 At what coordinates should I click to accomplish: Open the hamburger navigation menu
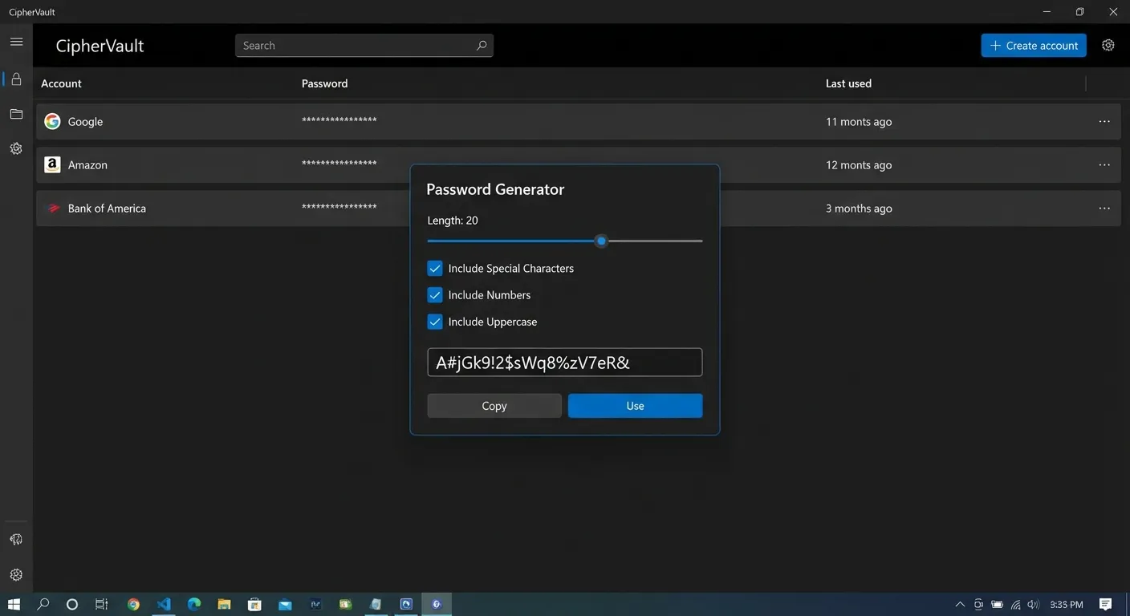pos(16,41)
